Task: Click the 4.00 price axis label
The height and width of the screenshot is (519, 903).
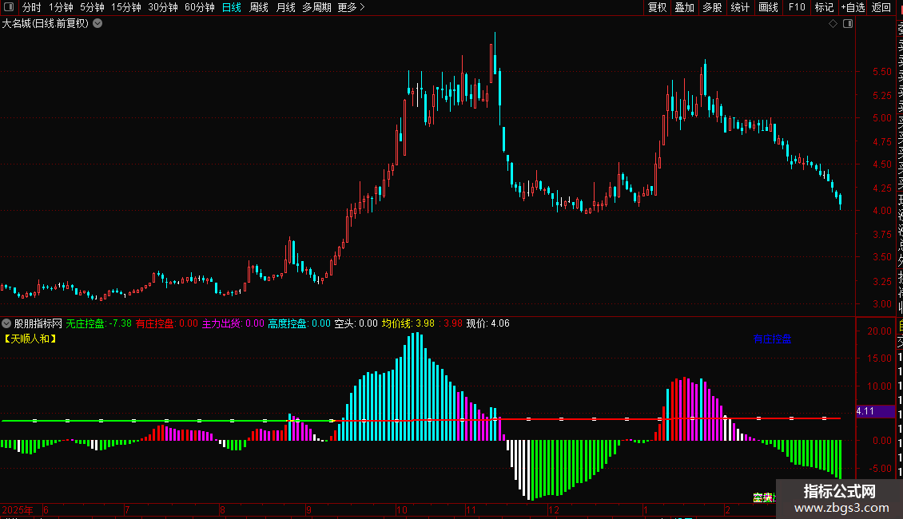Action: click(881, 211)
